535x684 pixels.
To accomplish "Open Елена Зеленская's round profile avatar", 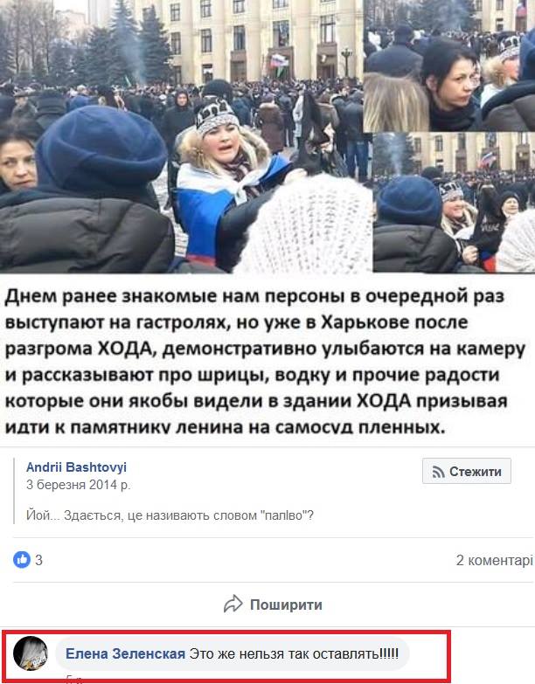I will coord(31,653).
